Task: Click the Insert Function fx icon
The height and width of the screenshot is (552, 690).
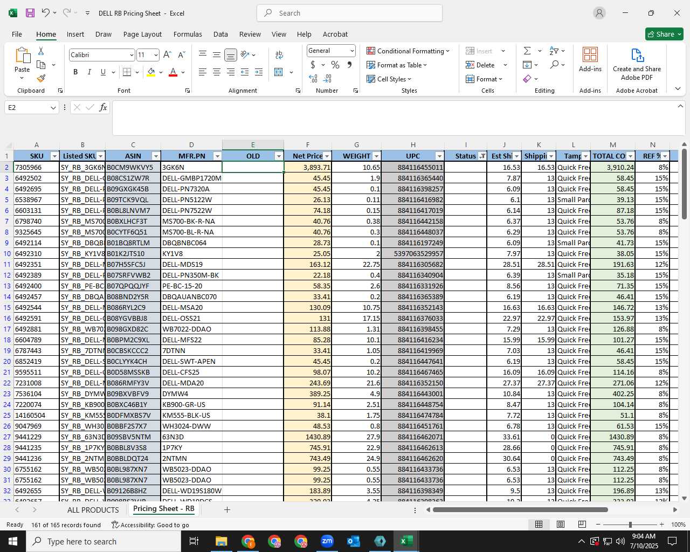Action: pos(103,107)
